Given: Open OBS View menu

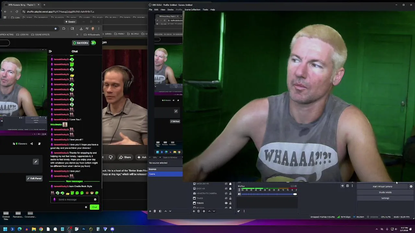Looking at the screenshot, I should click(163, 10).
